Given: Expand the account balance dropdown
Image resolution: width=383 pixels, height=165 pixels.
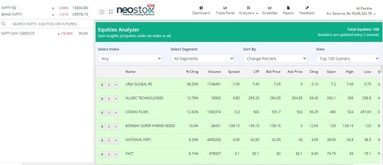Looking at the screenshot, I should 351,14.
